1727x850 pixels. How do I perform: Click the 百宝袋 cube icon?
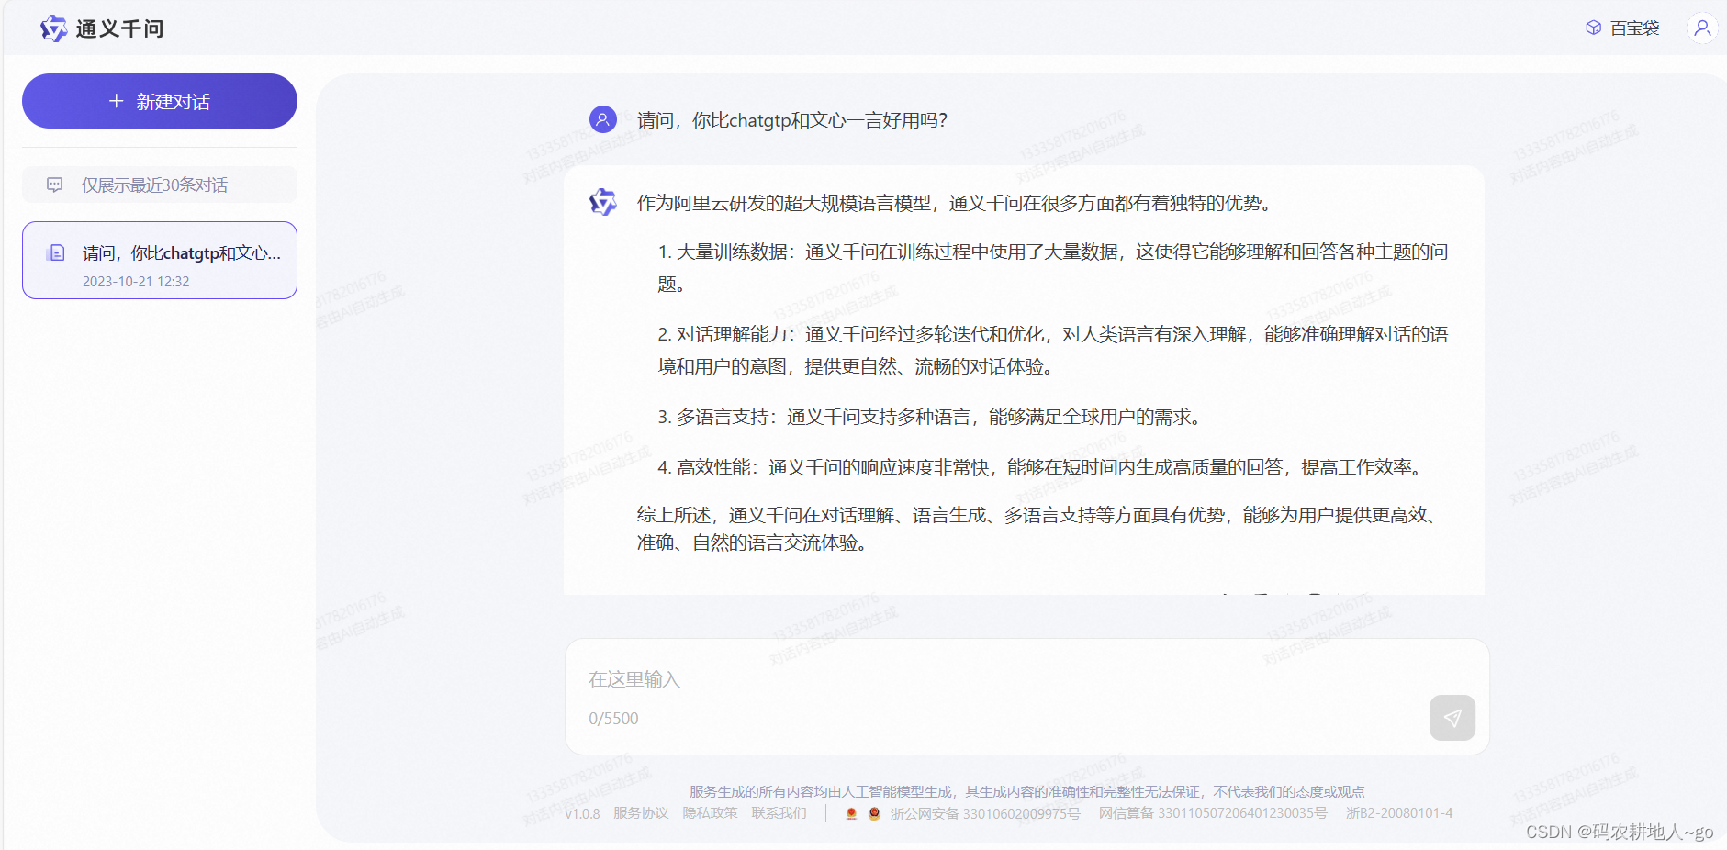[1594, 28]
